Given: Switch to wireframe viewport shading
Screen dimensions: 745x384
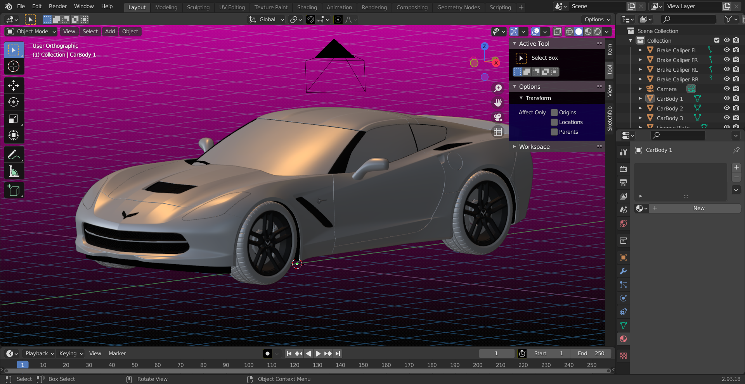Looking at the screenshot, I should pyautogui.click(x=569, y=32).
